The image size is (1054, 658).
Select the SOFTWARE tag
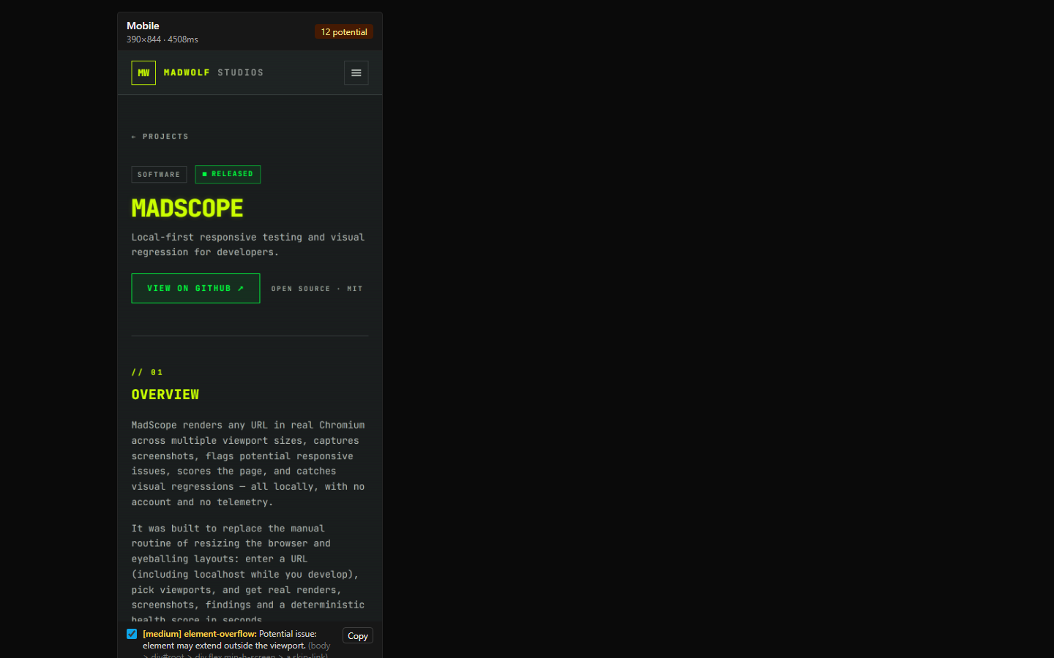159,174
